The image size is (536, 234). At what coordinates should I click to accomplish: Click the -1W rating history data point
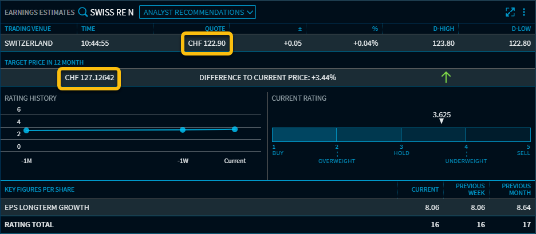183,130
